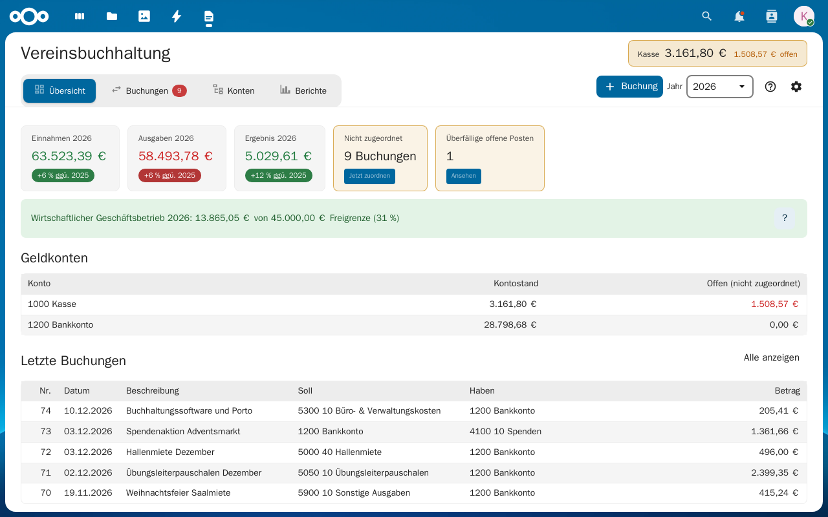Screen dimensions: 828x517
Task: Click the Betrag column header
Action: (787, 391)
